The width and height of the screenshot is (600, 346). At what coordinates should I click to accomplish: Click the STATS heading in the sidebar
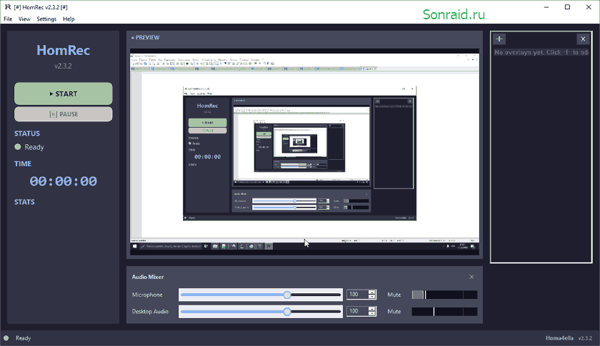(24, 202)
